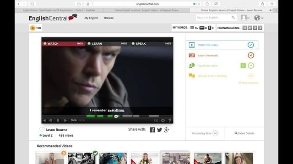This screenshot has height=164, width=293.
Task: Click Watch the video step
Action: (222, 45)
